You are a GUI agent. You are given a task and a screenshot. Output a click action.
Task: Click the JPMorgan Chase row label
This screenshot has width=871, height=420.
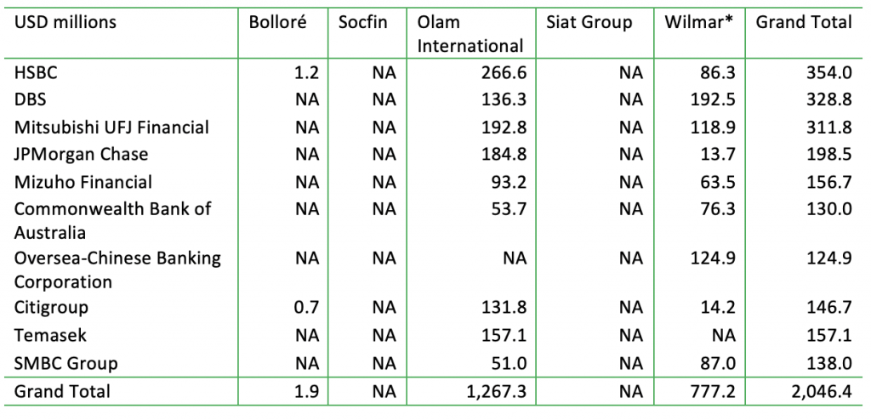[81, 155]
